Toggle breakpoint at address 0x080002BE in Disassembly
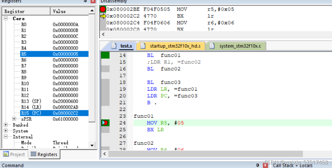 [103, 9]
